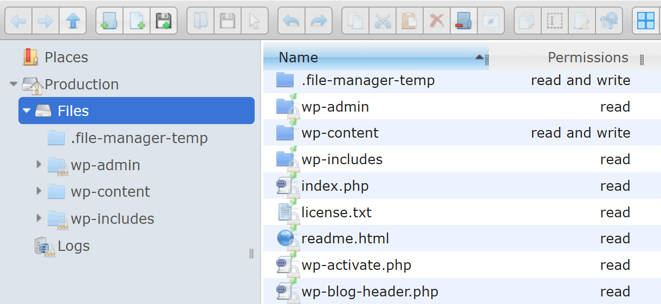Select Files in the sidebar tree
The height and width of the screenshot is (304, 661).
(x=137, y=111)
